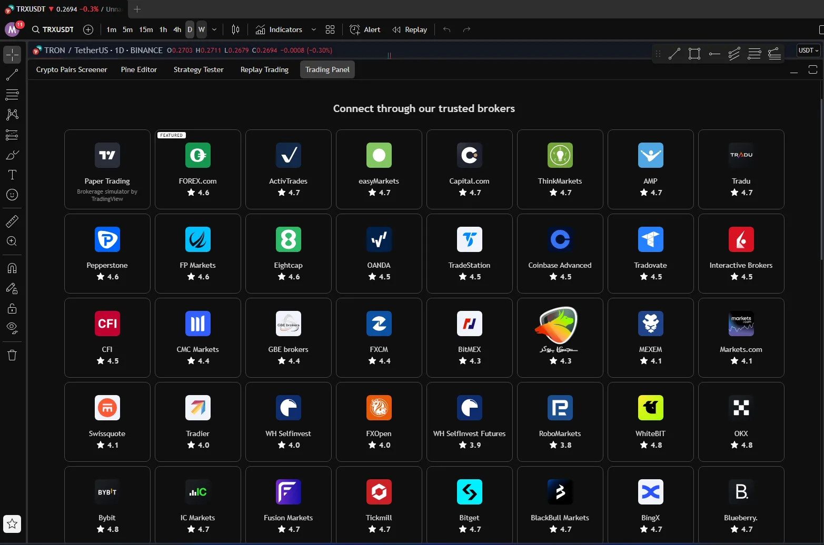Open the ruler measure tool

coord(12,221)
